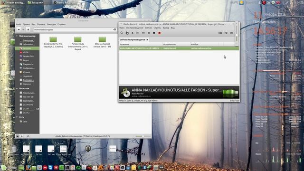Click the search icon in Audacious toolbar

click(x=122, y=33)
